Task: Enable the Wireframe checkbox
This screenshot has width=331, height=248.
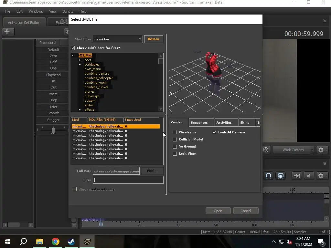Action: (x=175, y=132)
